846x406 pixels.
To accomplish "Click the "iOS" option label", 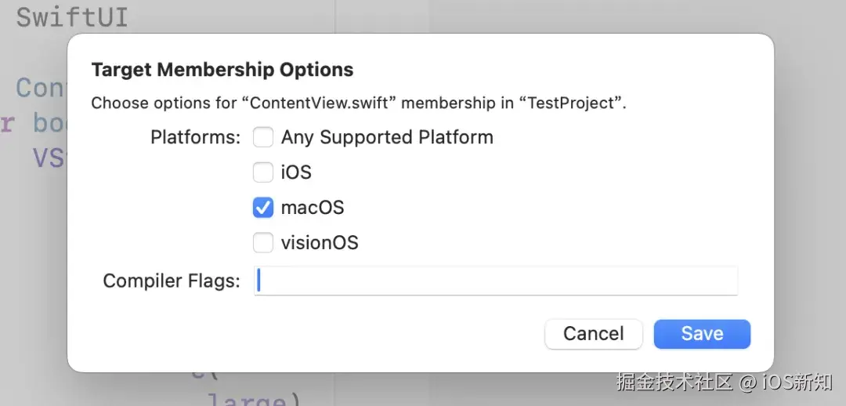I will [x=296, y=172].
